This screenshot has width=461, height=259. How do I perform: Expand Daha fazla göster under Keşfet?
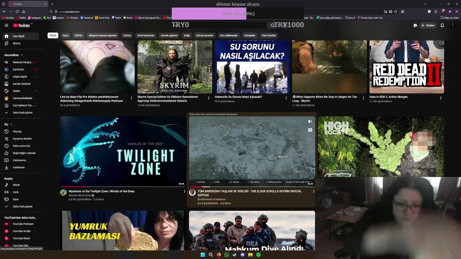coord(20,206)
